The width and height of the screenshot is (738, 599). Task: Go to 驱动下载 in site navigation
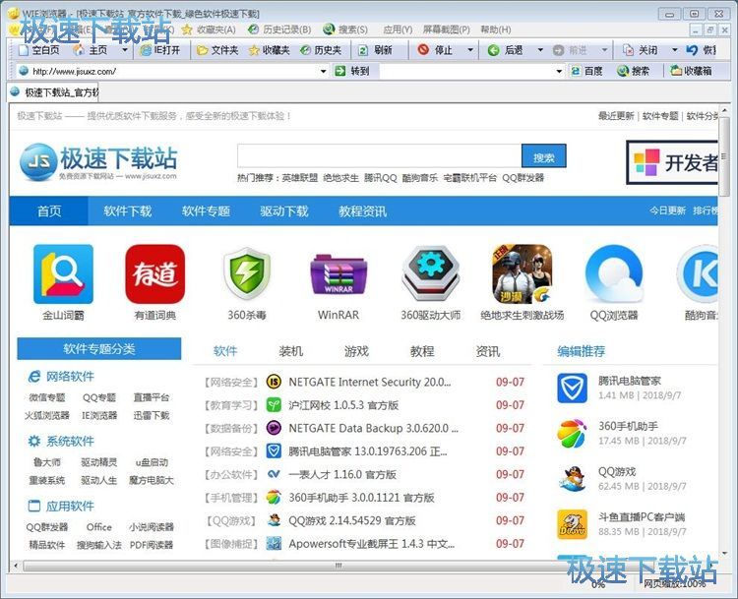coord(284,211)
